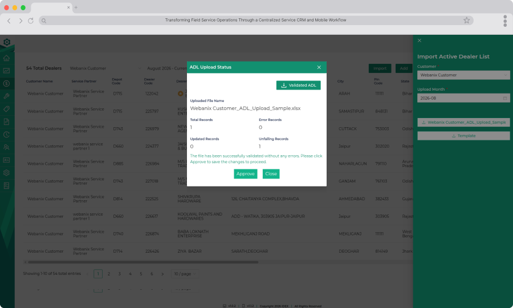Download the Validated ADL file
The image size is (513, 308).
298,85
